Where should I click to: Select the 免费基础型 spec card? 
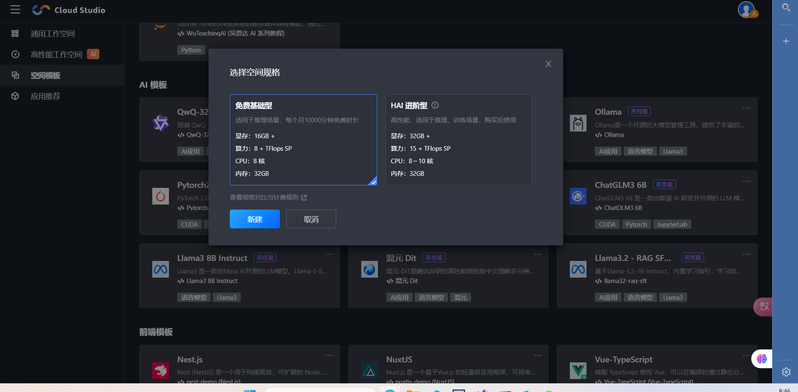[303, 140]
